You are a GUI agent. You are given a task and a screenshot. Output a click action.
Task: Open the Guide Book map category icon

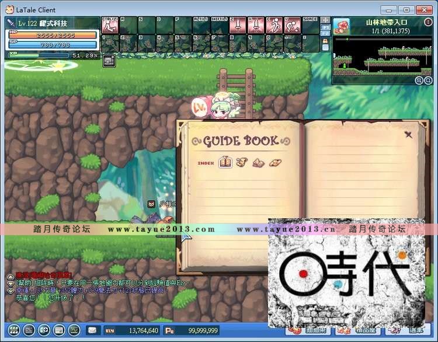point(275,162)
